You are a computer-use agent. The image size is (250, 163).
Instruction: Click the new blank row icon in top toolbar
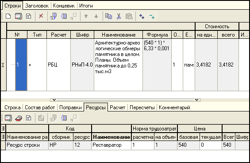[8, 16]
